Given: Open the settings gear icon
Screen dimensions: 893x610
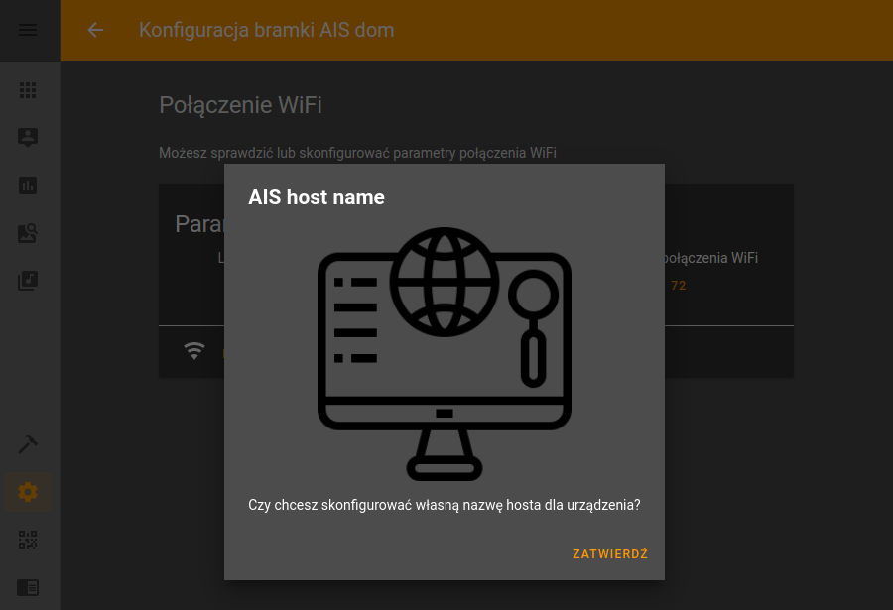Looking at the screenshot, I should tap(28, 492).
